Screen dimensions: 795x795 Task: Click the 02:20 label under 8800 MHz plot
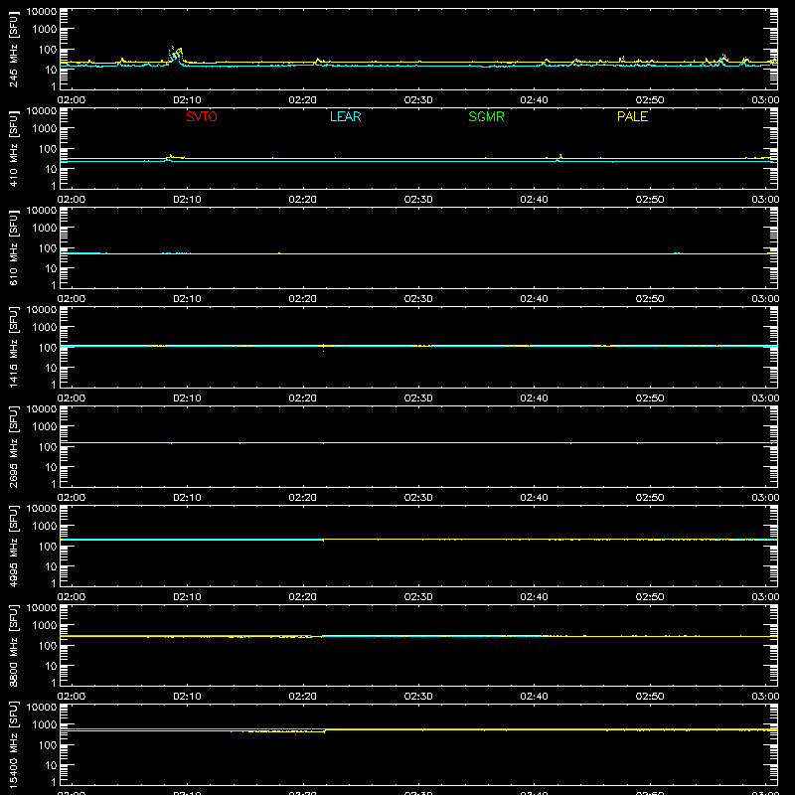(303, 697)
